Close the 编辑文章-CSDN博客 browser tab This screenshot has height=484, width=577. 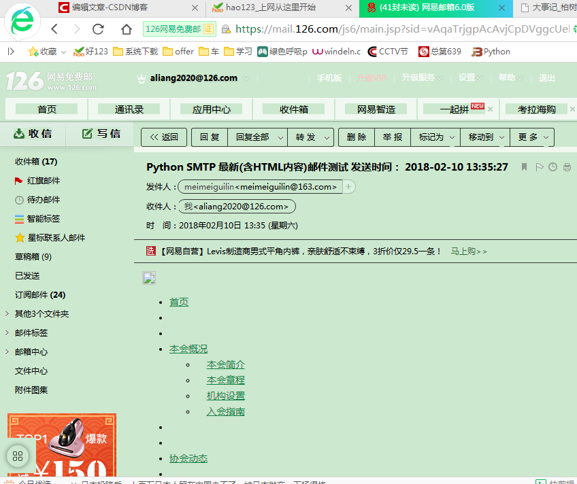coord(195,7)
